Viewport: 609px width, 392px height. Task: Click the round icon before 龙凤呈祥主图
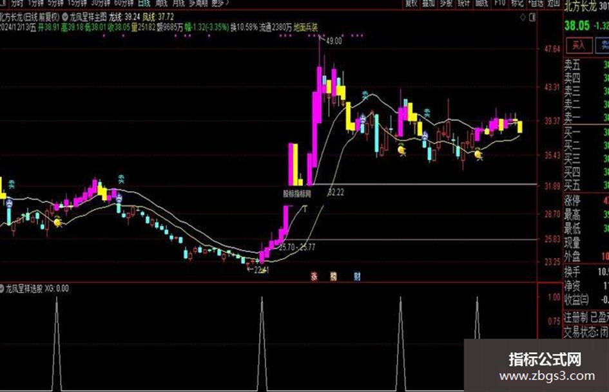coord(65,17)
